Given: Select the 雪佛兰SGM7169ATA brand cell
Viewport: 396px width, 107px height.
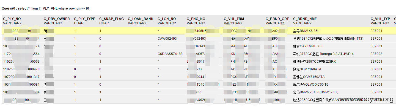Looking at the screenshot, I should click(309, 77).
